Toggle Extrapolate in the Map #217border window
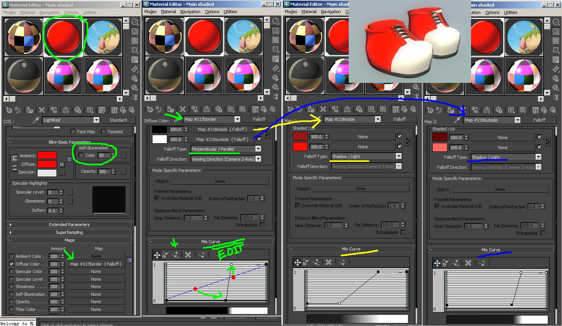This screenshot has width=562, height=326. [262, 225]
